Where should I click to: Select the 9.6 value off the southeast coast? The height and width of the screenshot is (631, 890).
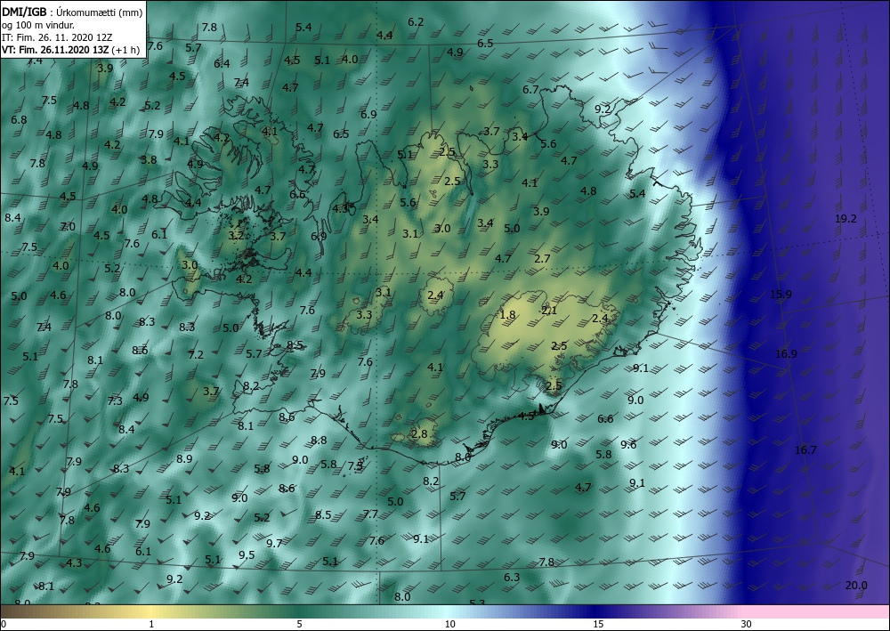coord(628,444)
